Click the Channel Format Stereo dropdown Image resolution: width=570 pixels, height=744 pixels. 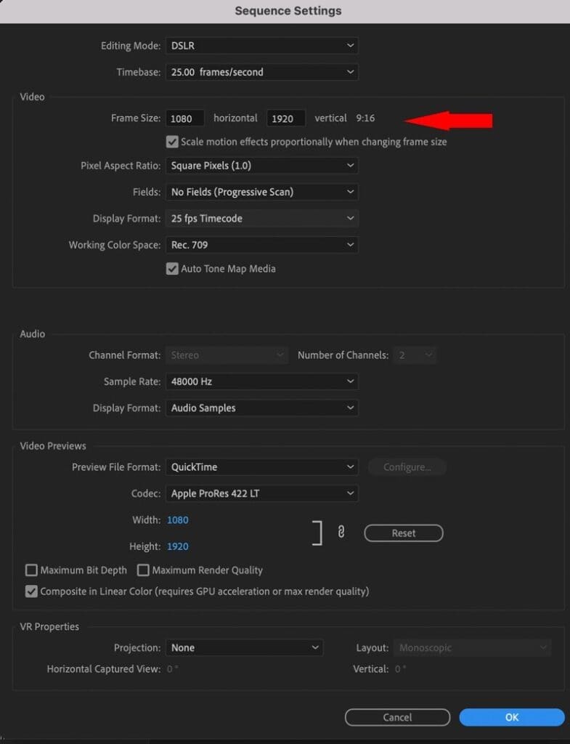tap(227, 355)
